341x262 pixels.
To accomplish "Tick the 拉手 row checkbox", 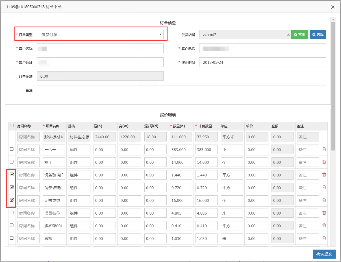I will [12, 161].
